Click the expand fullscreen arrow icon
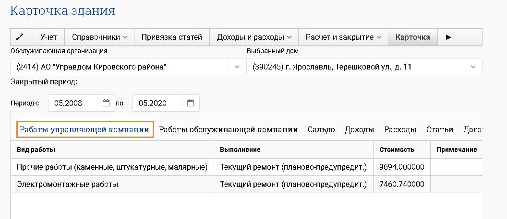507x219 pixels. point(22,37)
